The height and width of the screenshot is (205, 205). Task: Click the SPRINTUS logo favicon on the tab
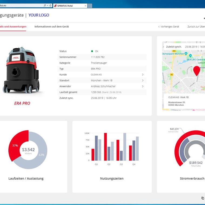pyautogui.click(x=56, y=6)
